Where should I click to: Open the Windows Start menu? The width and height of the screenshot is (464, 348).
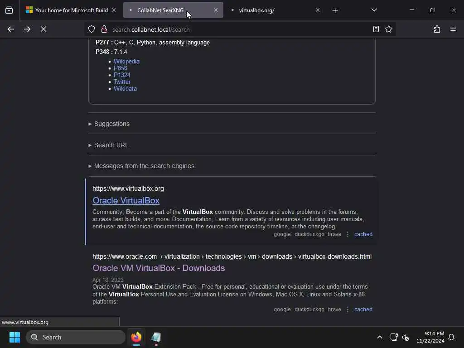[14, 337]
